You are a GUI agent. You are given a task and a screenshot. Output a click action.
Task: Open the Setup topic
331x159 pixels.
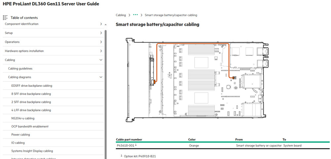(x=9, y=33)
